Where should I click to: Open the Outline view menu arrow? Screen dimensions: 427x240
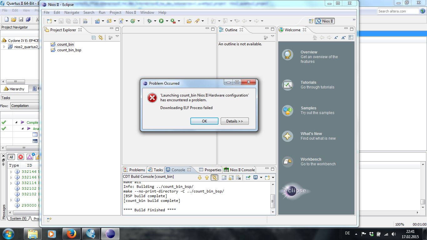[273, 37]
